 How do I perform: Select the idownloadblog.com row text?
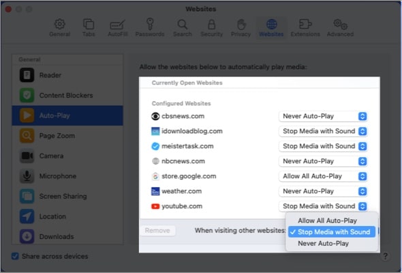pos(192,131)
